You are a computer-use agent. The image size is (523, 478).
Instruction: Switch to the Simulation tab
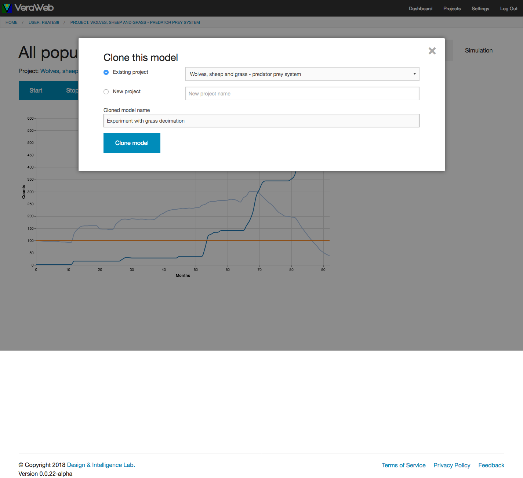(x=479, y=50)
